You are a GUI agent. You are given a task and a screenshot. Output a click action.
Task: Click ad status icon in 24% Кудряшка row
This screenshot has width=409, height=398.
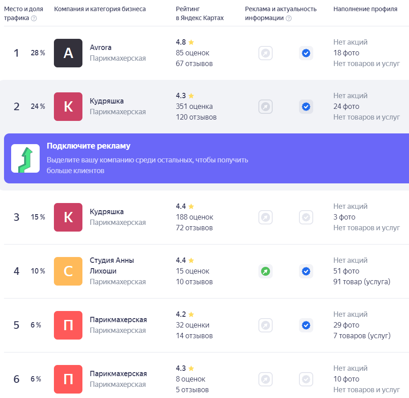(x=266, y=107)
